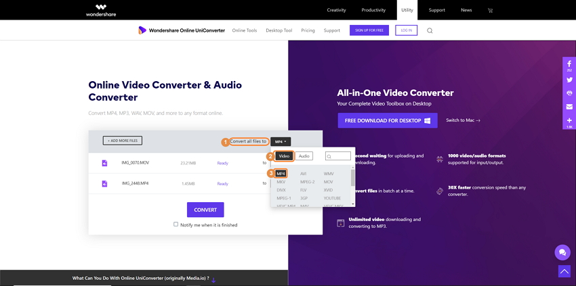Viewport: 576px width, 286px height.
Task: Expand the Online Tools menu
Action: (x=244, y=30)
